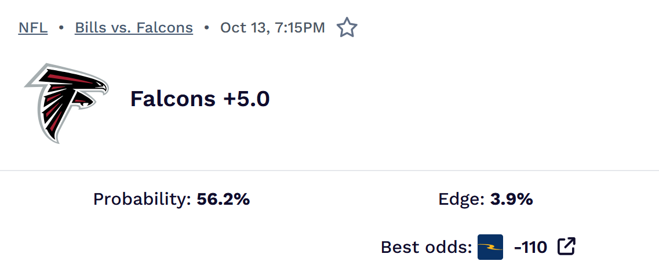Click the +5.0 spread number
Image resolution: width=659 pixels, height=279 pixels.
tap(246, 99)
